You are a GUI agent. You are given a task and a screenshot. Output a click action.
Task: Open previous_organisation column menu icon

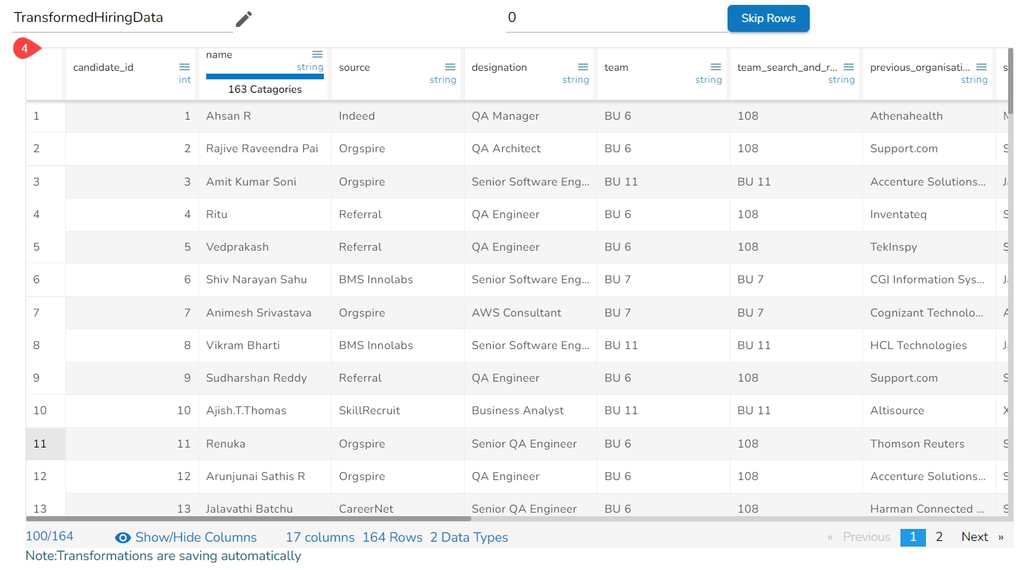tap(981, 67)
